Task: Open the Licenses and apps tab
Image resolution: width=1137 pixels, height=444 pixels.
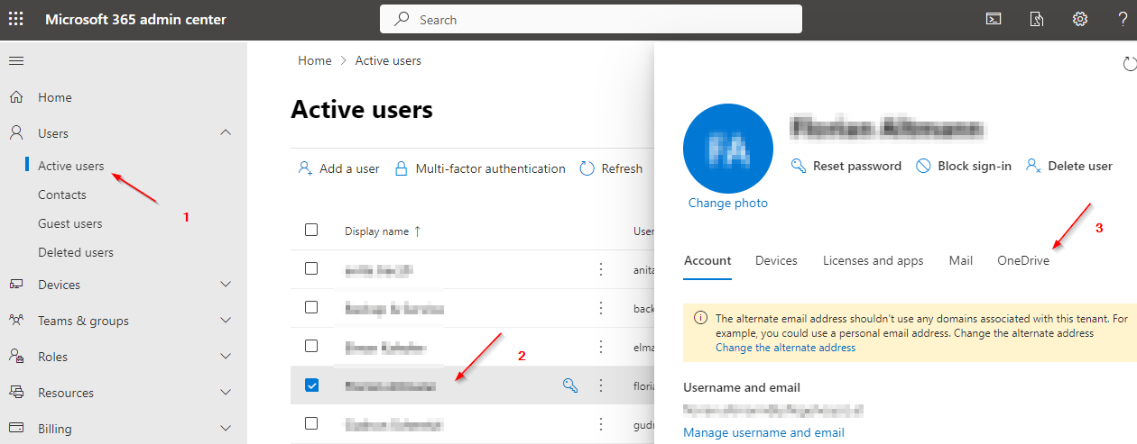Action: pyautogui.click(x=874, y=260)
